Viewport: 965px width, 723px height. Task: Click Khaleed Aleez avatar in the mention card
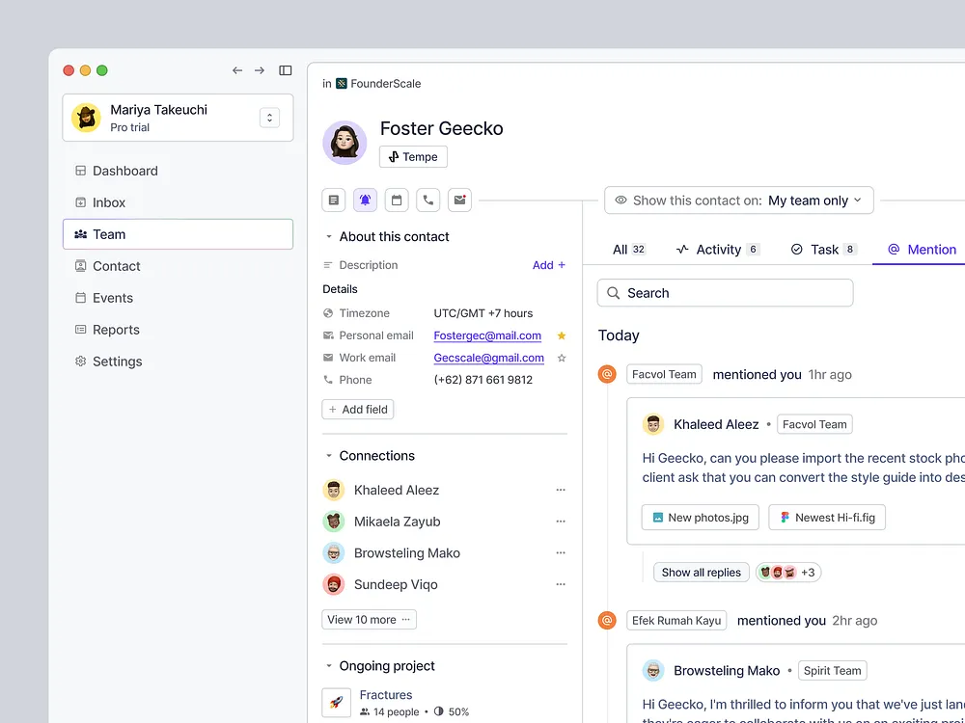[653, 424]
